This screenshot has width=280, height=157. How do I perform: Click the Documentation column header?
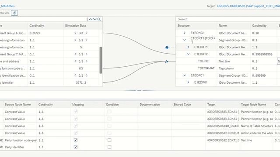155,105
